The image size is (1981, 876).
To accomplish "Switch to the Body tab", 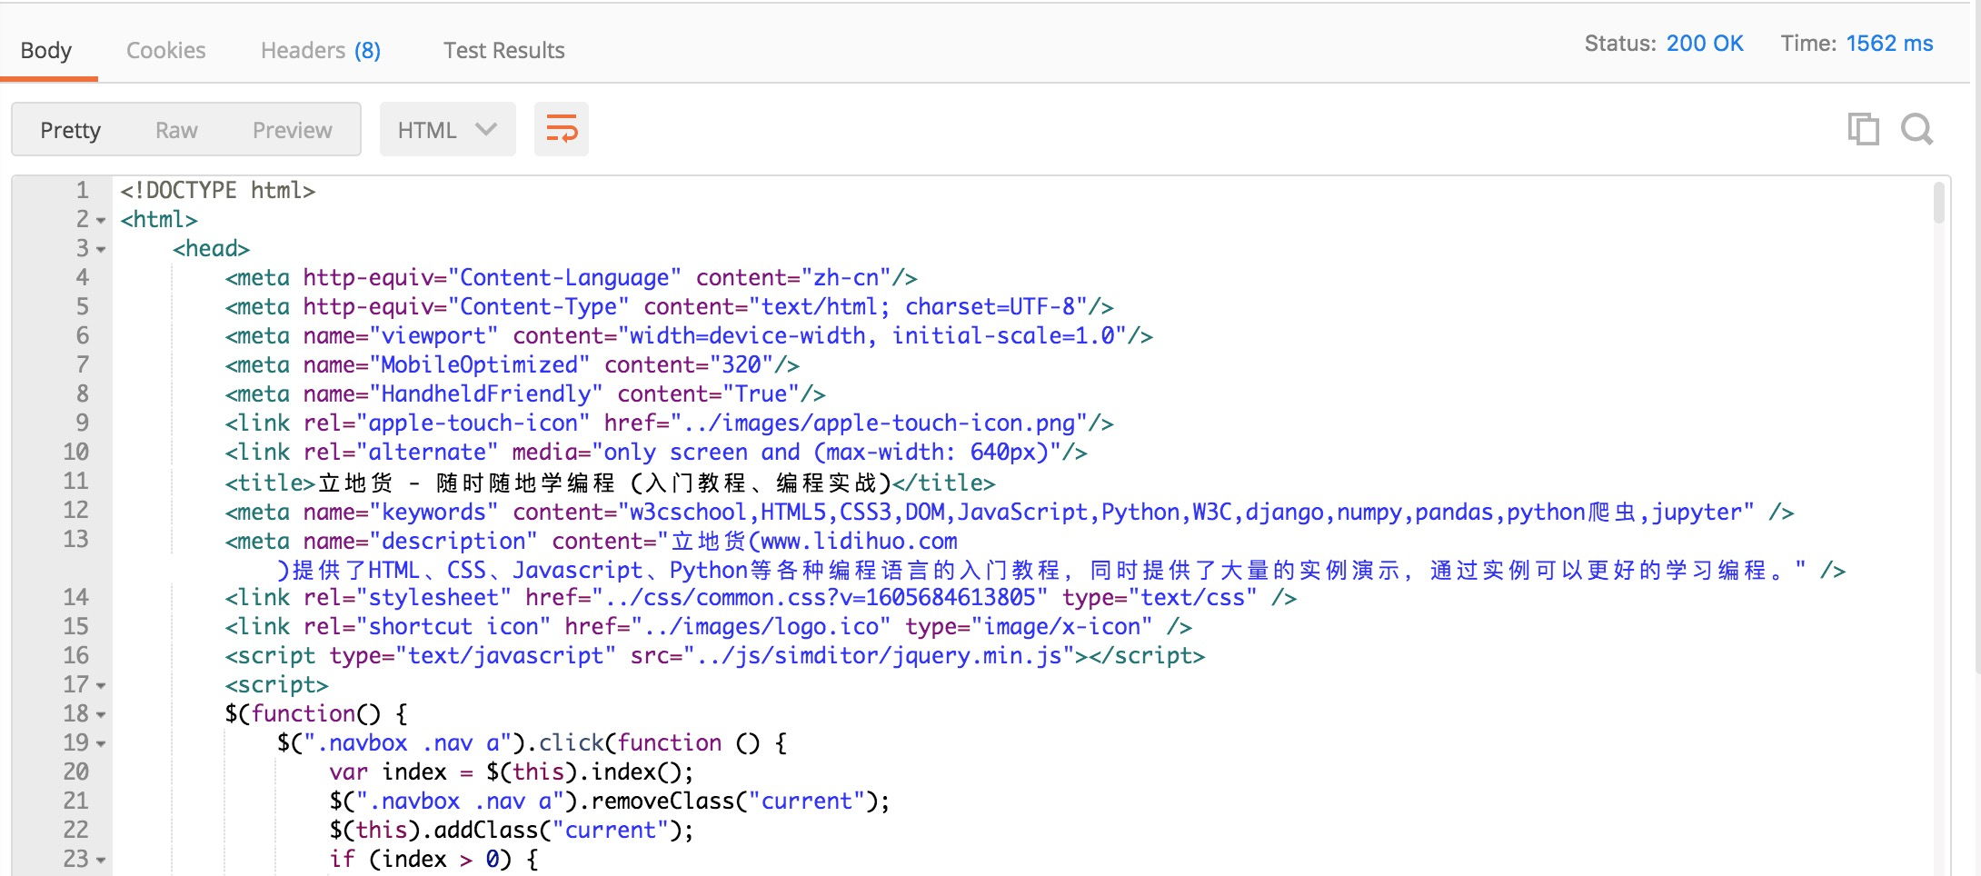I will (x=46, y=50).
